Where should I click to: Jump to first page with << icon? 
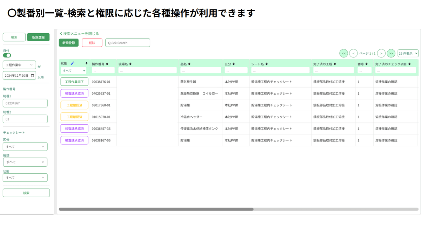click(x=343, y=53)
